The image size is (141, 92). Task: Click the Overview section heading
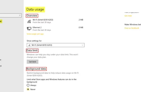pyautogui.click(x=32, y=16)
